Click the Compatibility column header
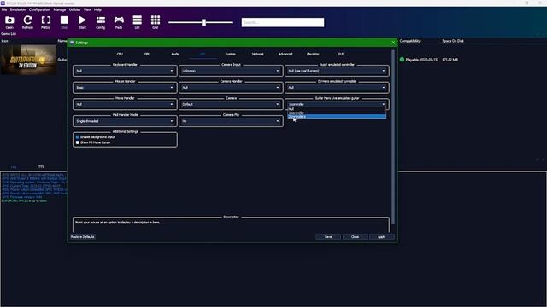Screen dimensions: 547x307 click(410, 41)
